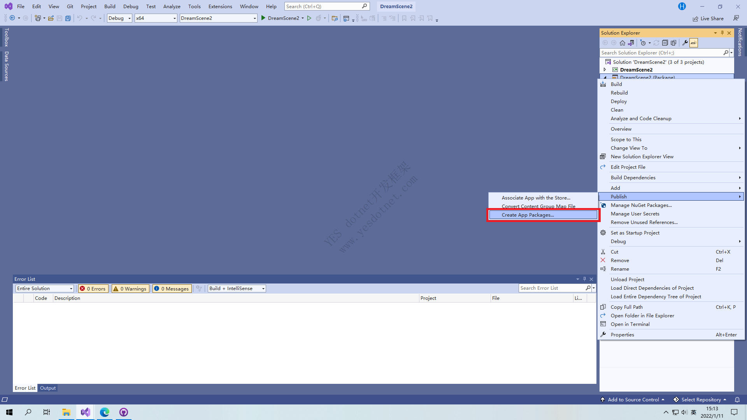Click the Live Share icon

tap(695, 19)
